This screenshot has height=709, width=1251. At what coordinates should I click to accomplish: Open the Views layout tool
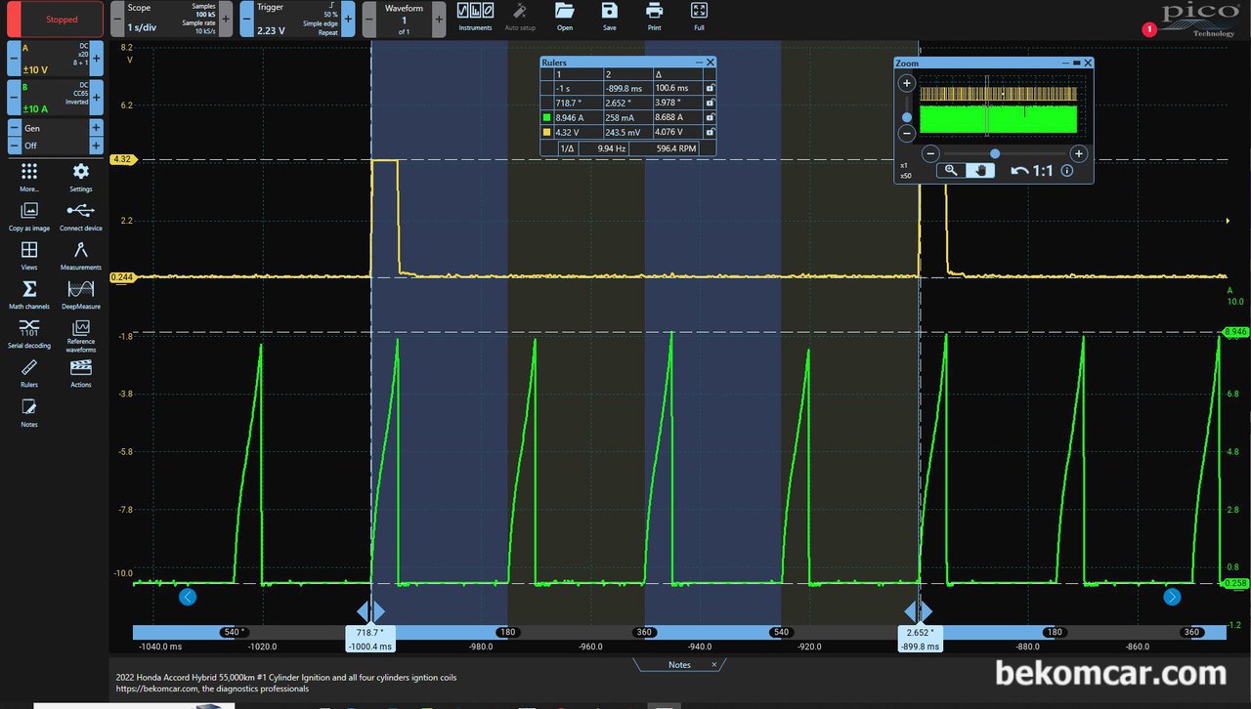[29, 255]
